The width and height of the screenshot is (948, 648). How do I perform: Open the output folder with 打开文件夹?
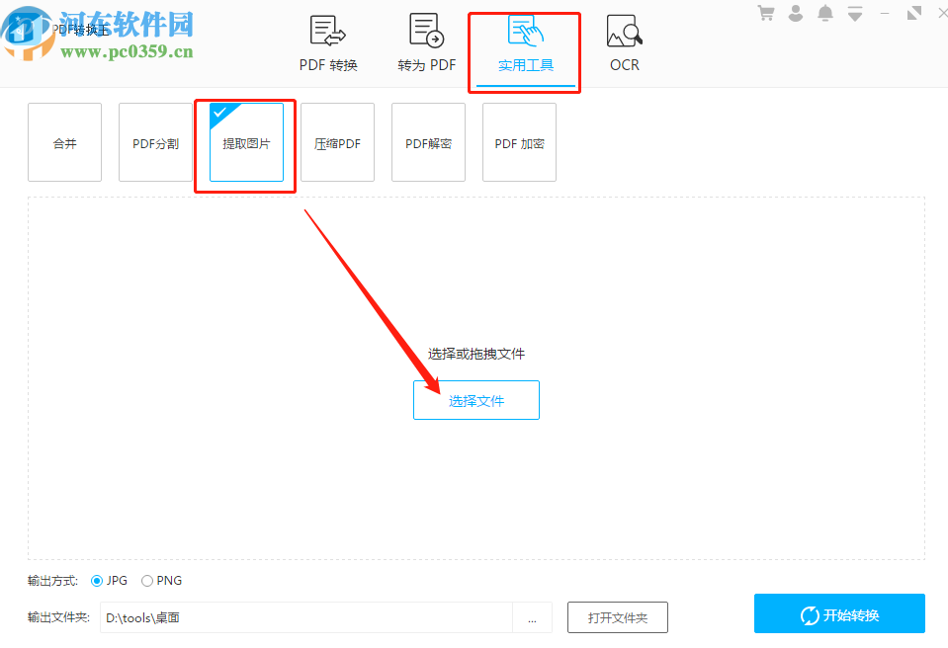(x=617, y=616)
